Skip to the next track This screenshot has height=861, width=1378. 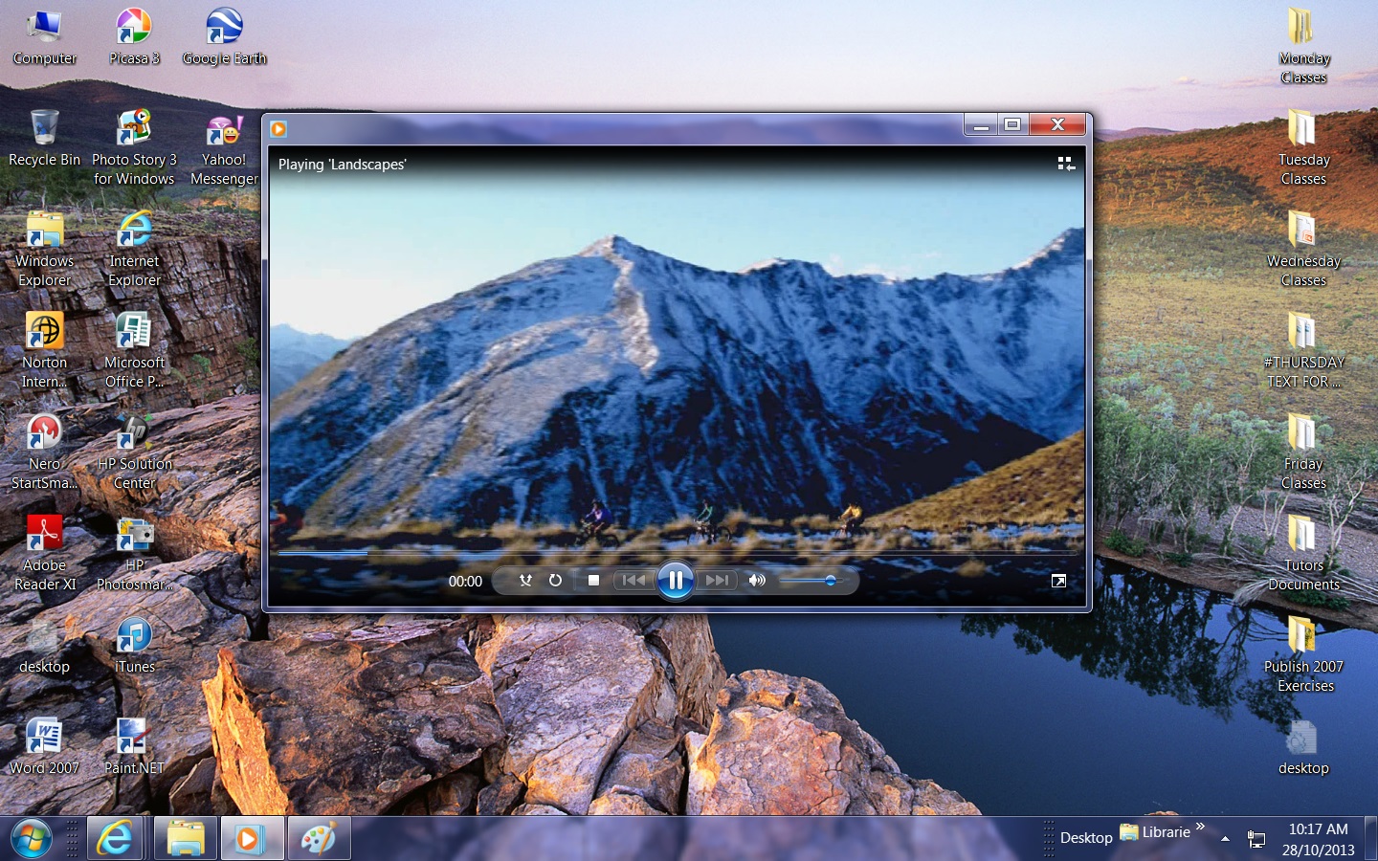tap(717, 581)
